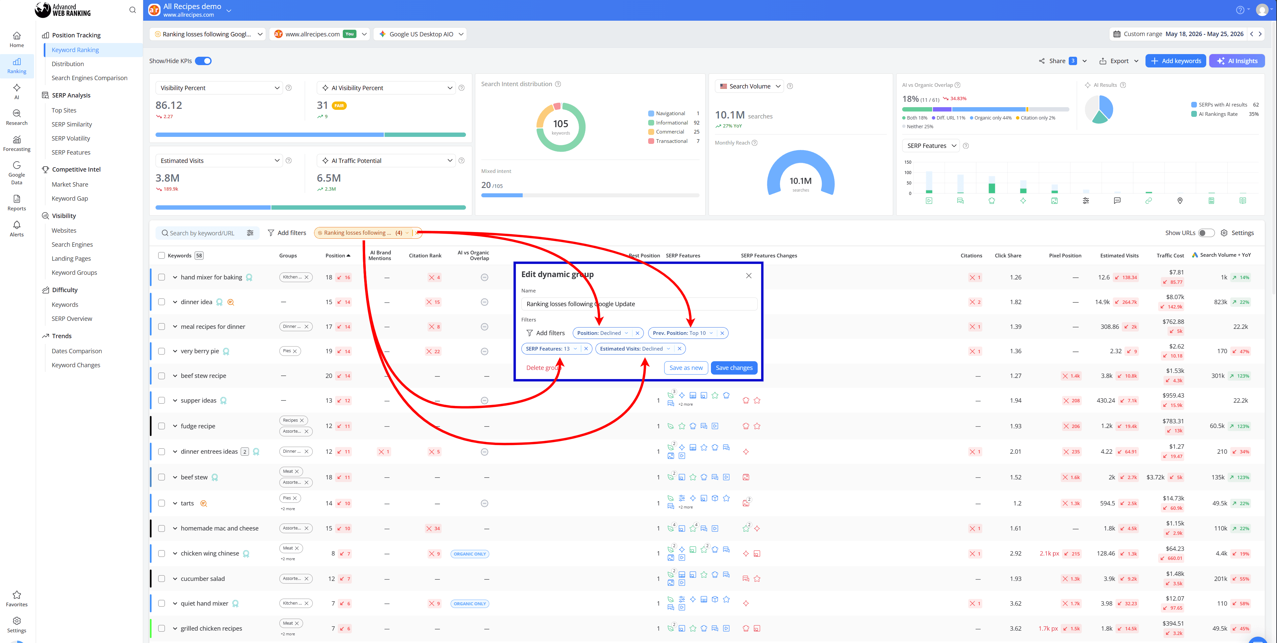Click the AI vs Organic Overlap bar

986,109
